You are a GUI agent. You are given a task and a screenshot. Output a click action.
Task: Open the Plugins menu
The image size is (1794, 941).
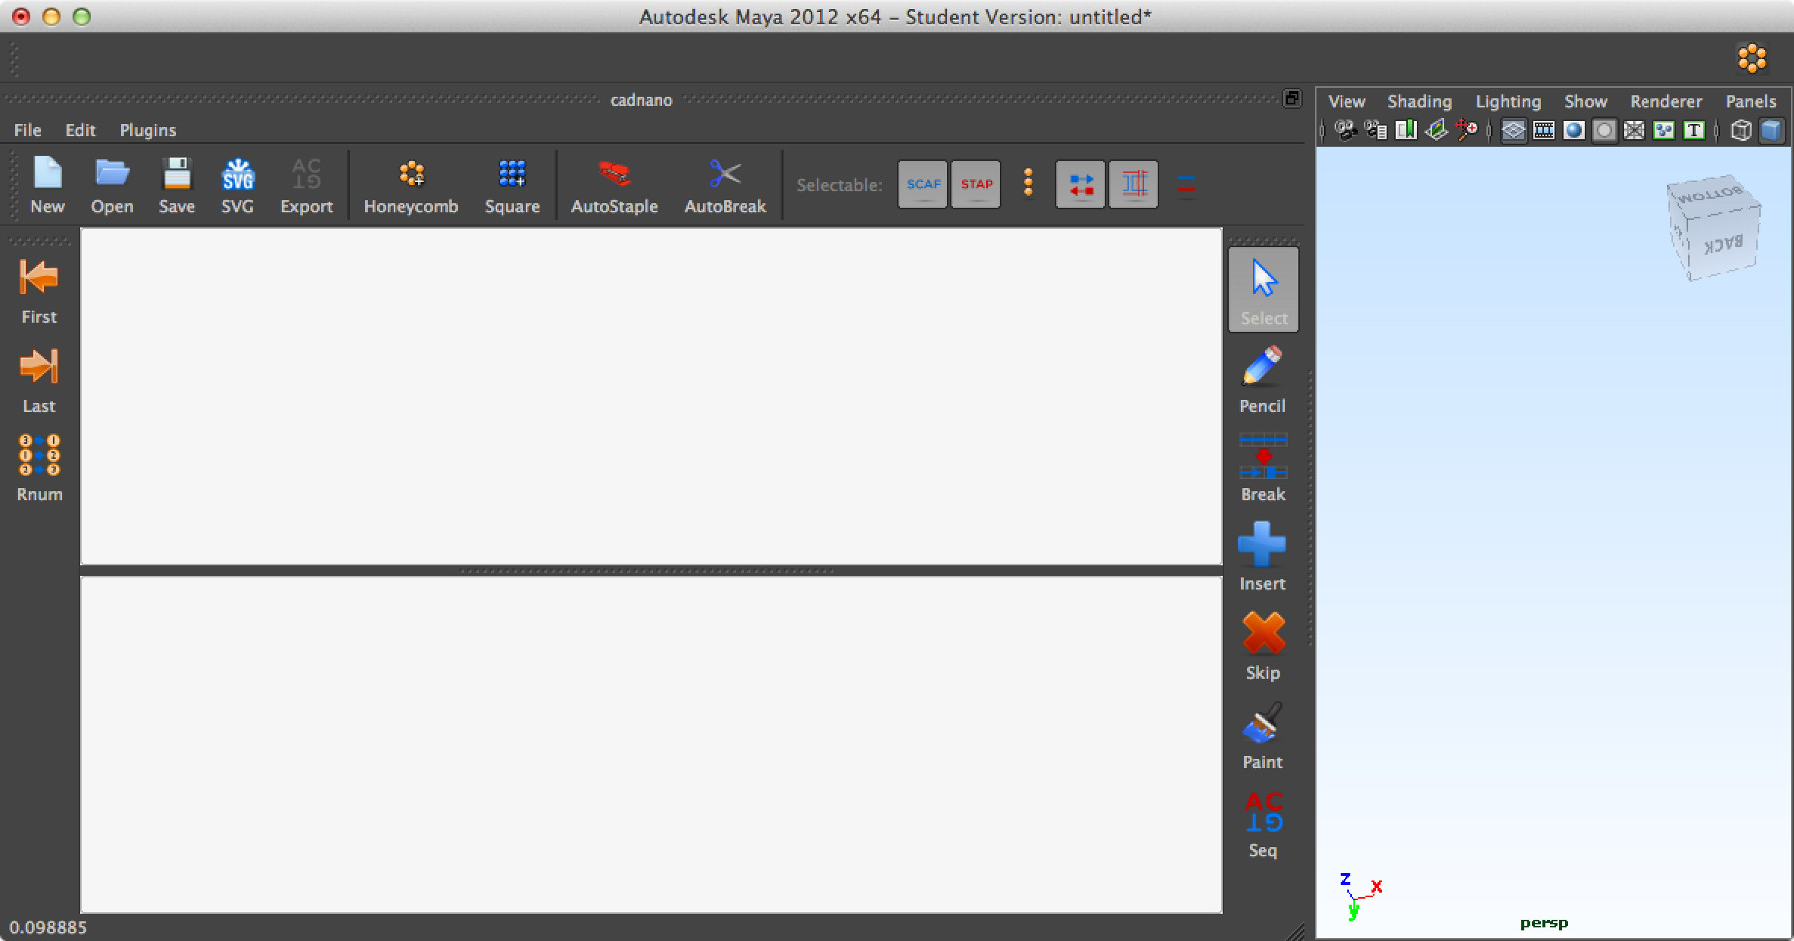coord(148,130)
